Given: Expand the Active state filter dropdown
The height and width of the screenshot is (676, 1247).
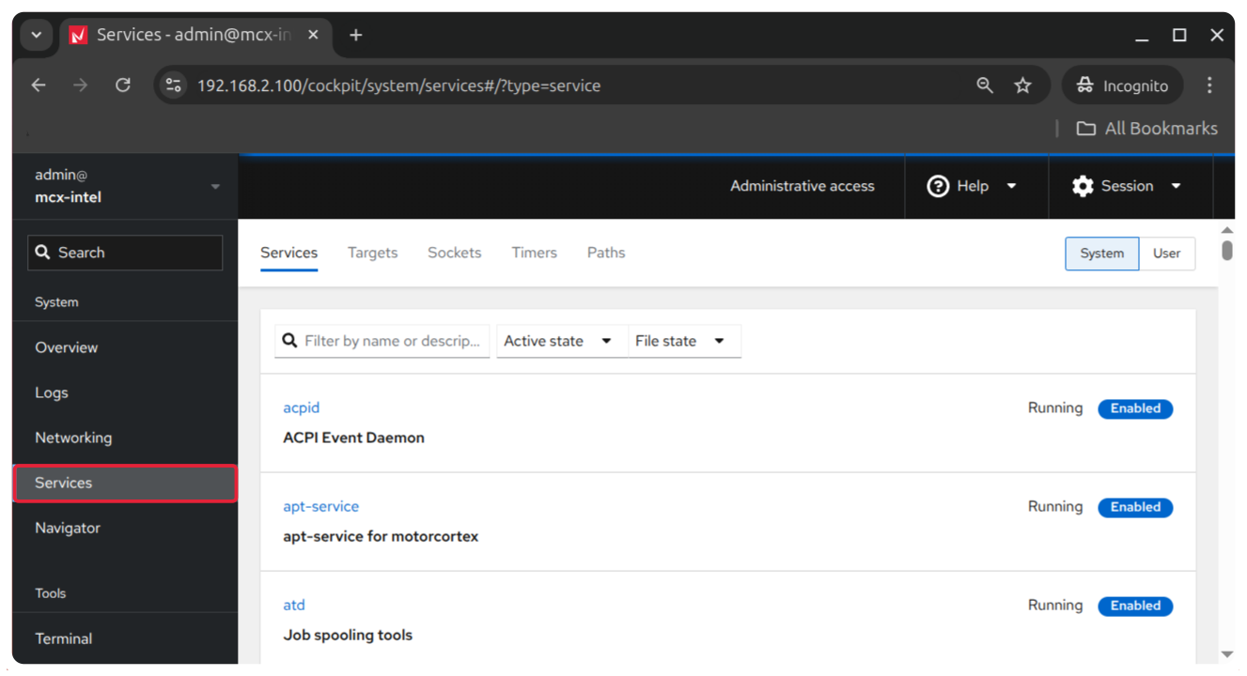Looking at the screenshot, I should 558,341.
